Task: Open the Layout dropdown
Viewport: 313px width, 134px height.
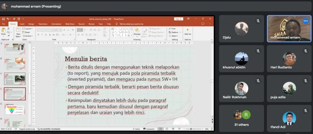Action: [28, 29]
